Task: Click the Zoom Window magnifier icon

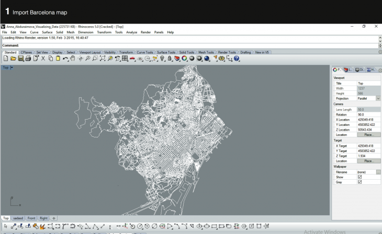Action: pyautogui.click(x=95, y=58)
